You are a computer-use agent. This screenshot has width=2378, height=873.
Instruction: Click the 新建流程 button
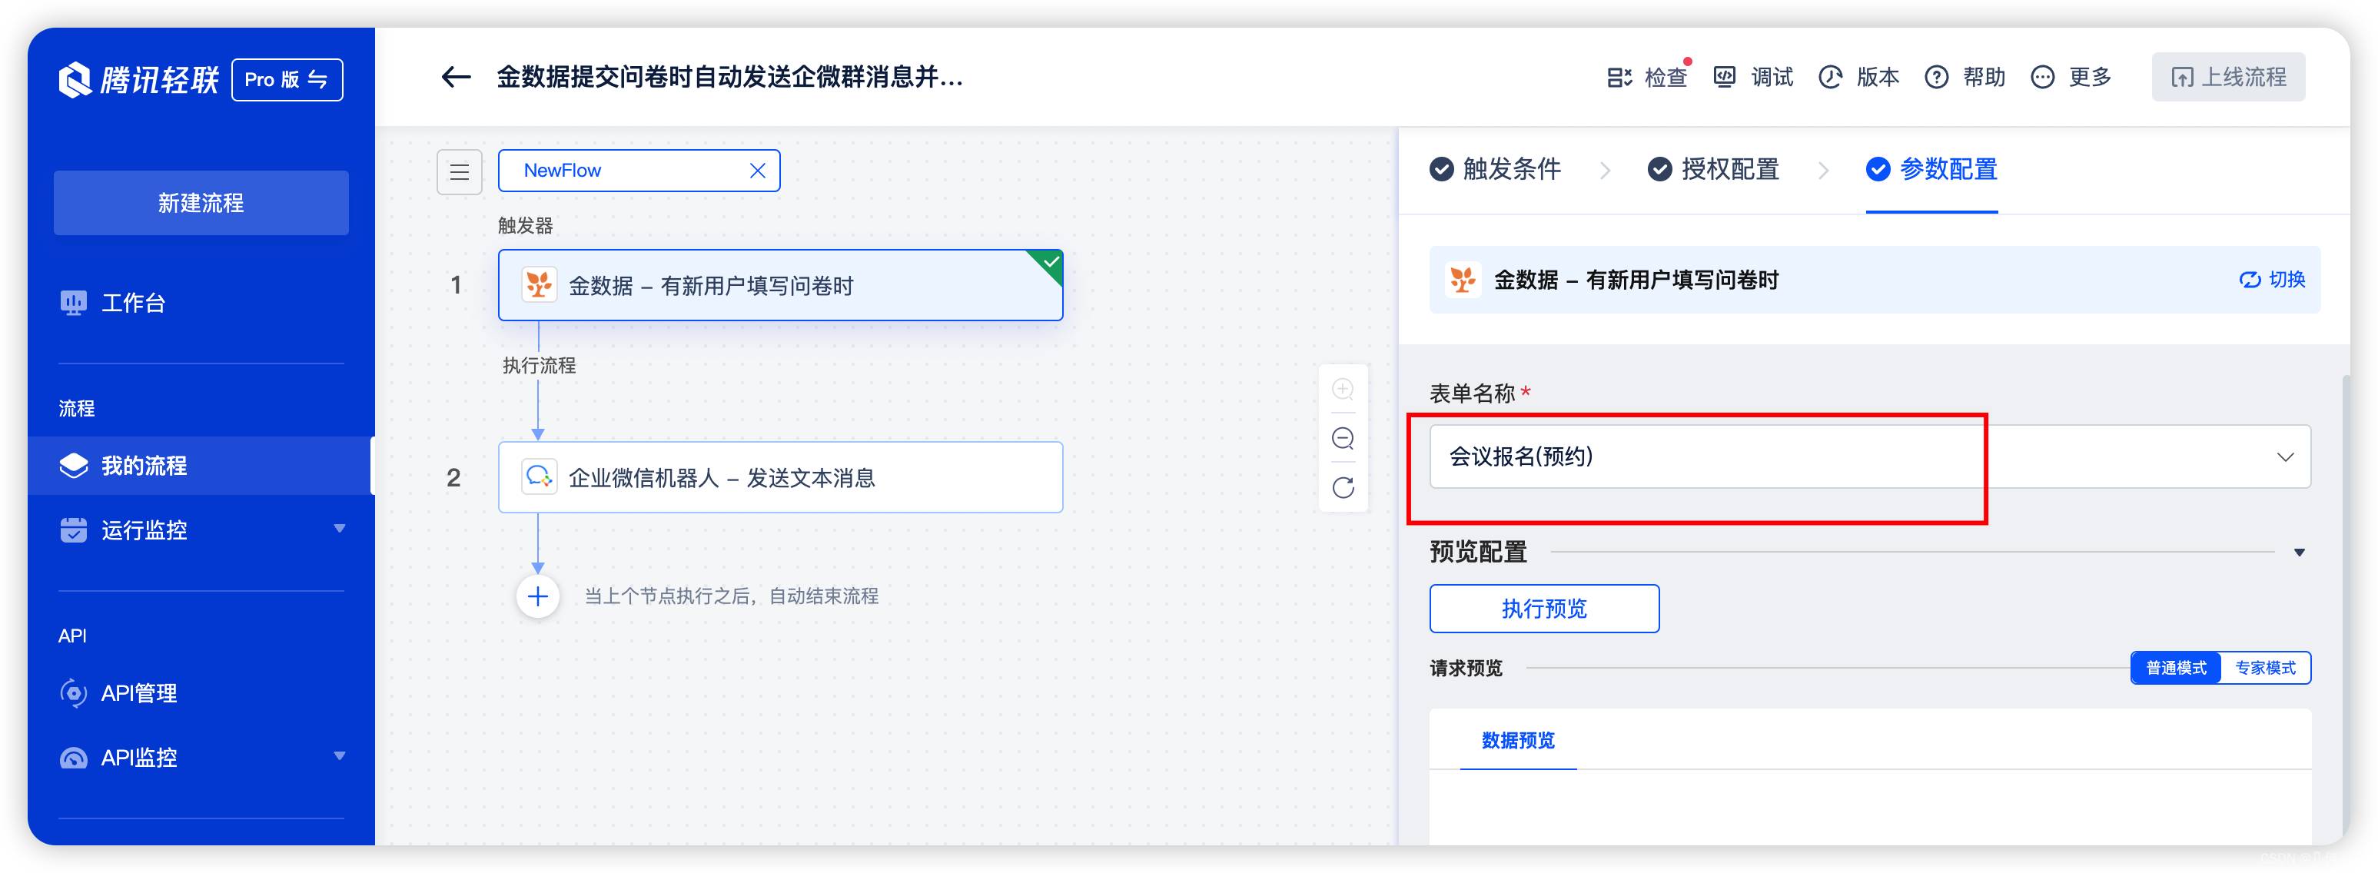click(201, 203)
